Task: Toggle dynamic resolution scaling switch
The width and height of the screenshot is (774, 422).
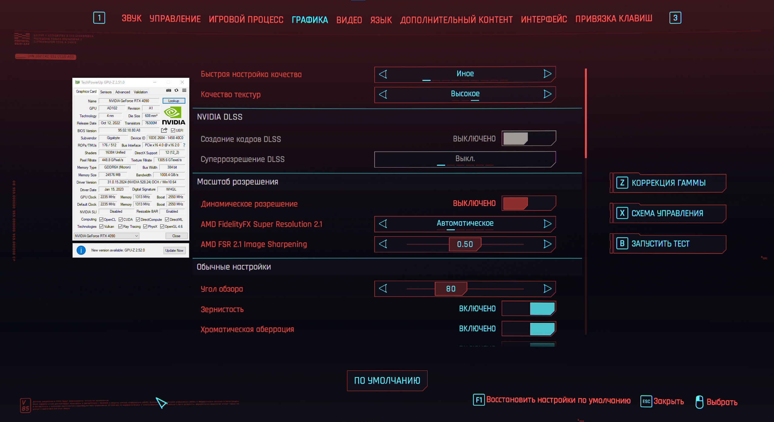Action: tap(528, 203)
